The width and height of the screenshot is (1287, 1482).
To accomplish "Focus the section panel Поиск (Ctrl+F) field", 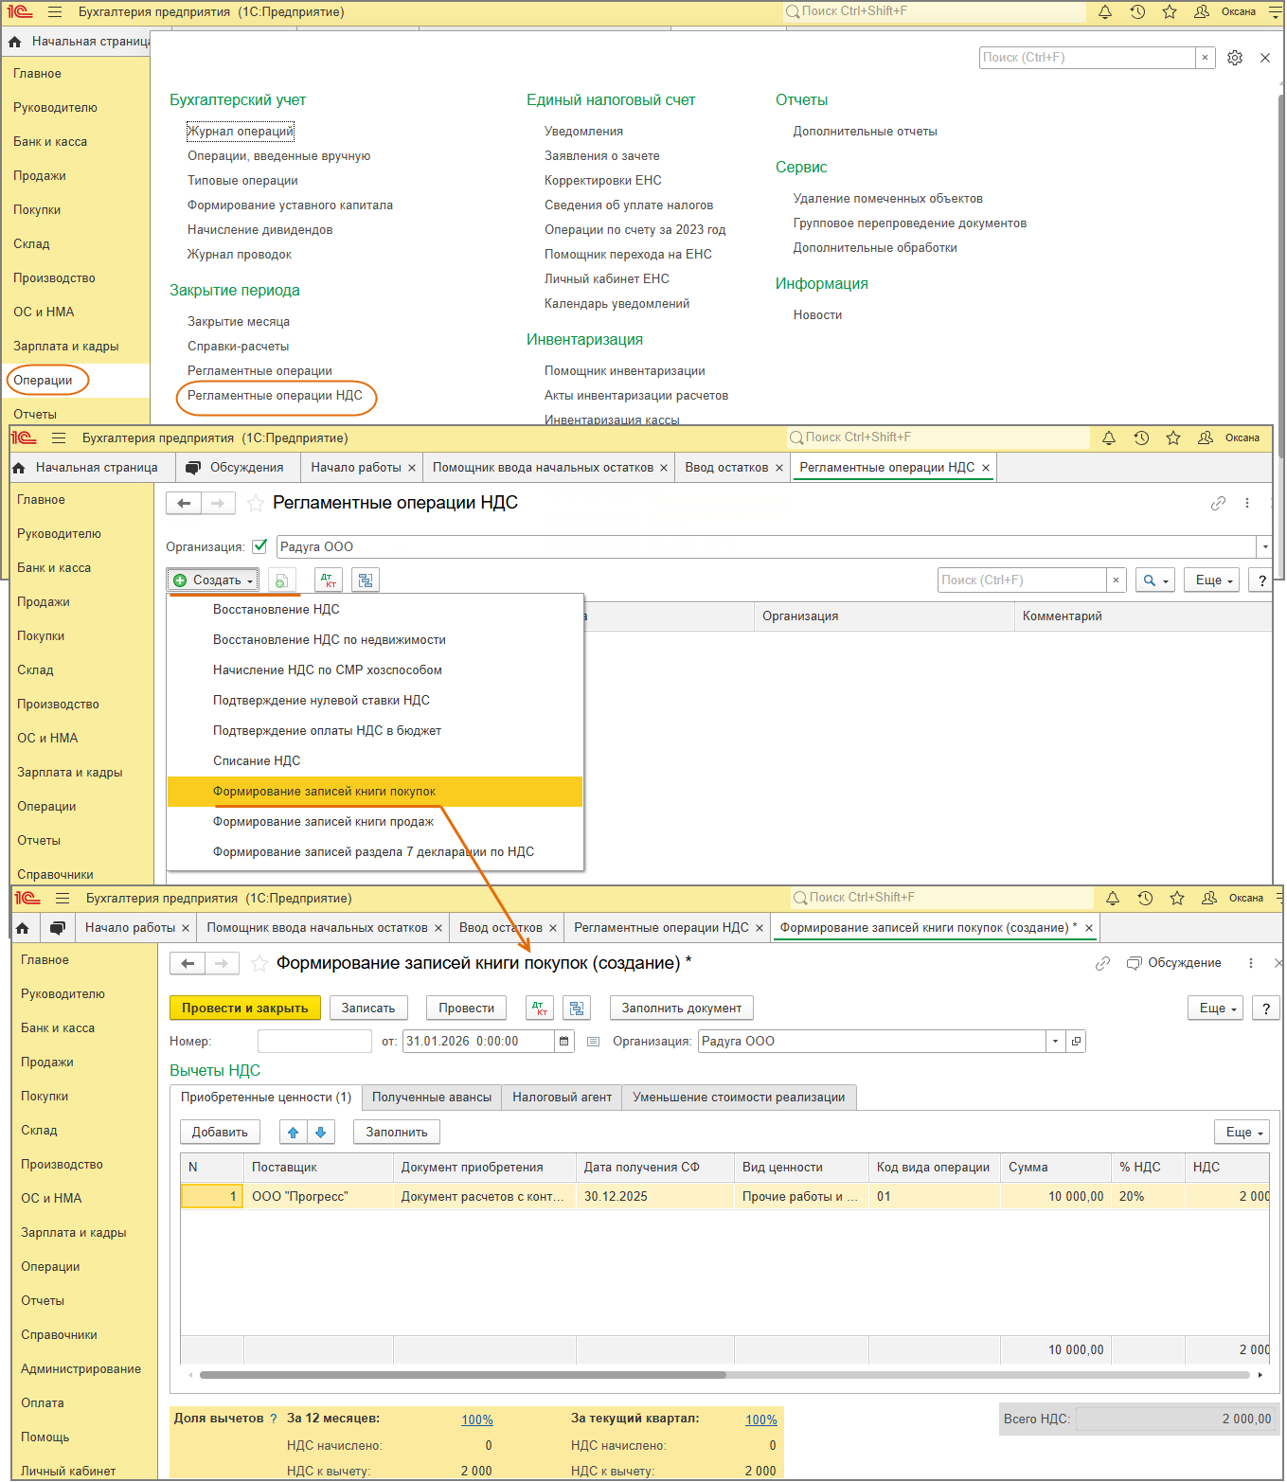I will pyautogui.click(x=1087, y=58).
